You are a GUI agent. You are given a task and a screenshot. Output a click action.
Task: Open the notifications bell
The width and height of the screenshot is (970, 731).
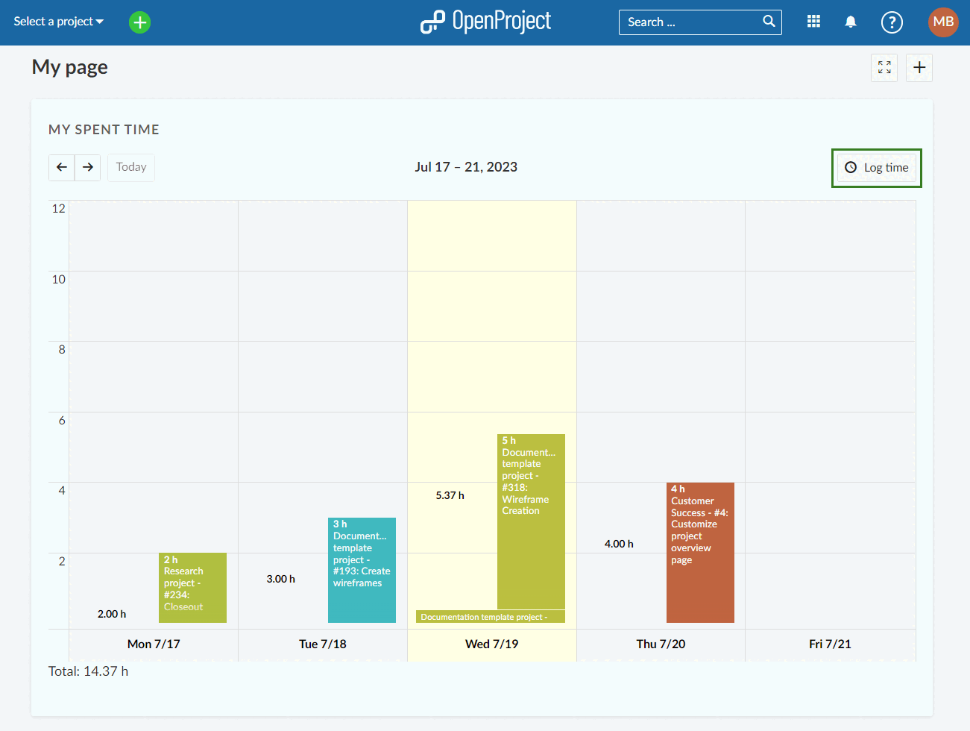pos(850,22)
